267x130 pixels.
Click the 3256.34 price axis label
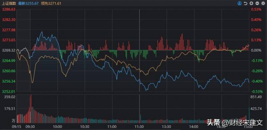click(9, 81)
